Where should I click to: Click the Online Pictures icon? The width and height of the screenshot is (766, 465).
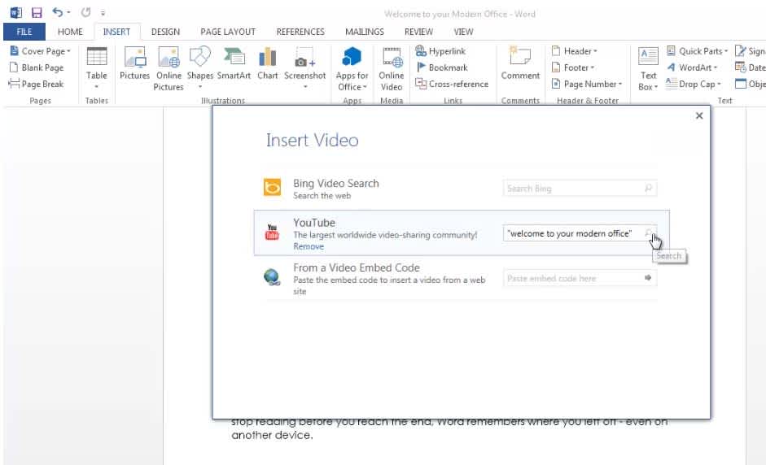pos(169,68)
